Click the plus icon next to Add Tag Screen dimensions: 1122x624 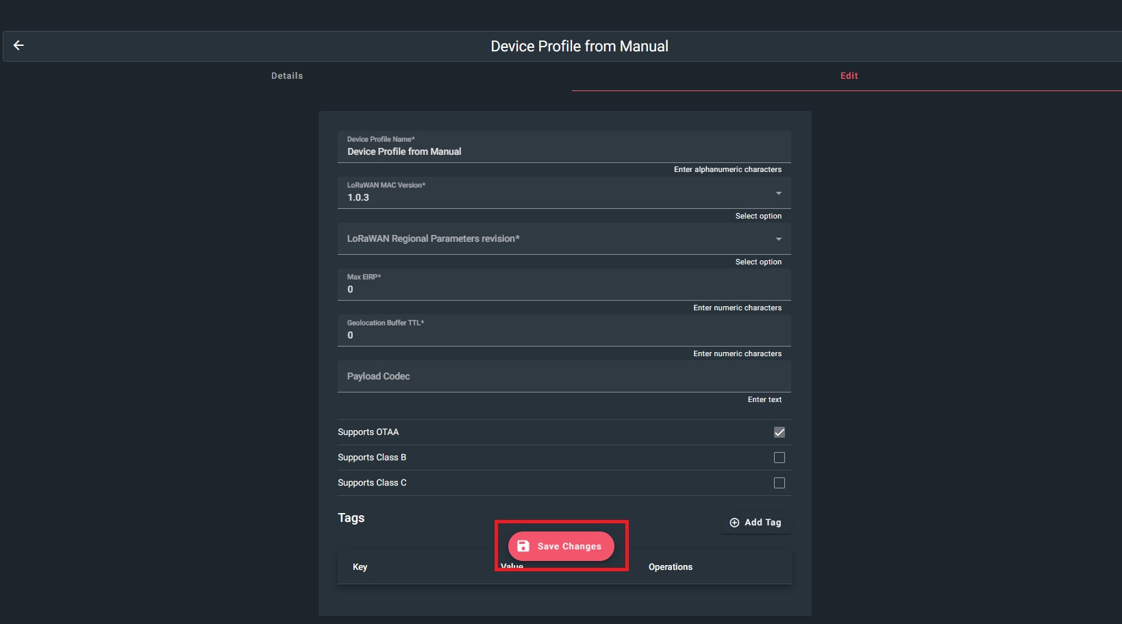734,523
